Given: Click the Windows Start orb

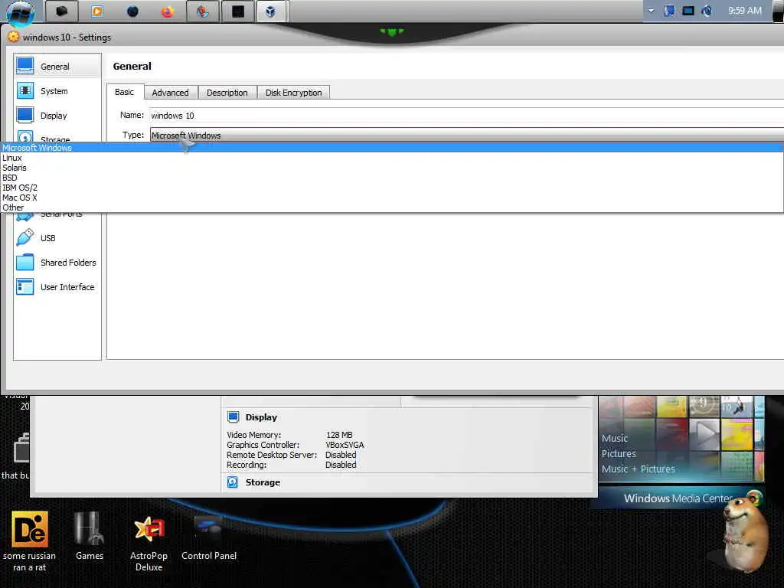Looking at the screenshot, I should tap(21, 12).
